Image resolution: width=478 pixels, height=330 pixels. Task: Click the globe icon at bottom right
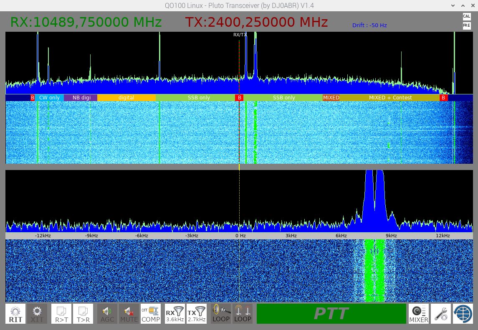coord(463,314)
